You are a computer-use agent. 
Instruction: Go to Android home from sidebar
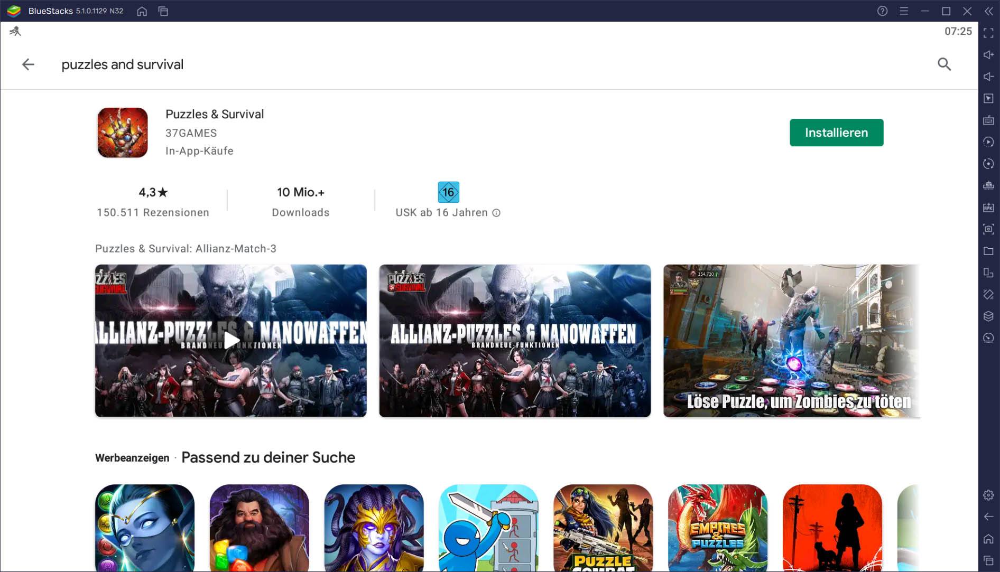[988, 539]
